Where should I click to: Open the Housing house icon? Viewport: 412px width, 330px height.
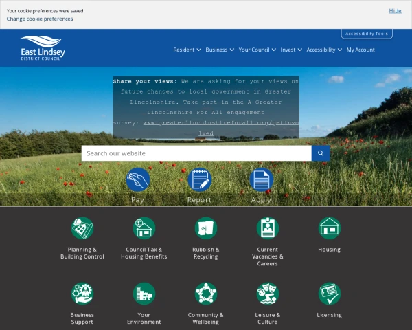[329, 228]
